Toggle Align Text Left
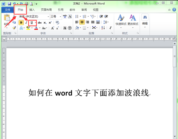 [x=77, y=22]
